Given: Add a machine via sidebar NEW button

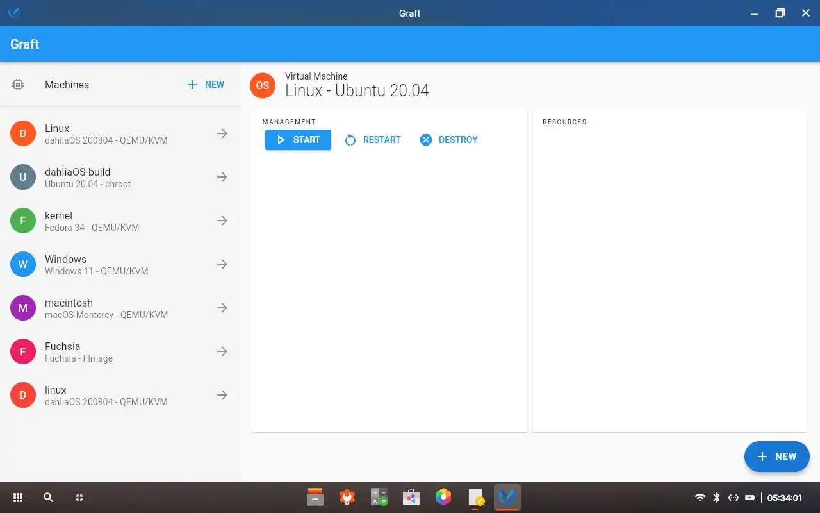Looking at the screenshot, I should pyautogui.click(x=206, y=85).
